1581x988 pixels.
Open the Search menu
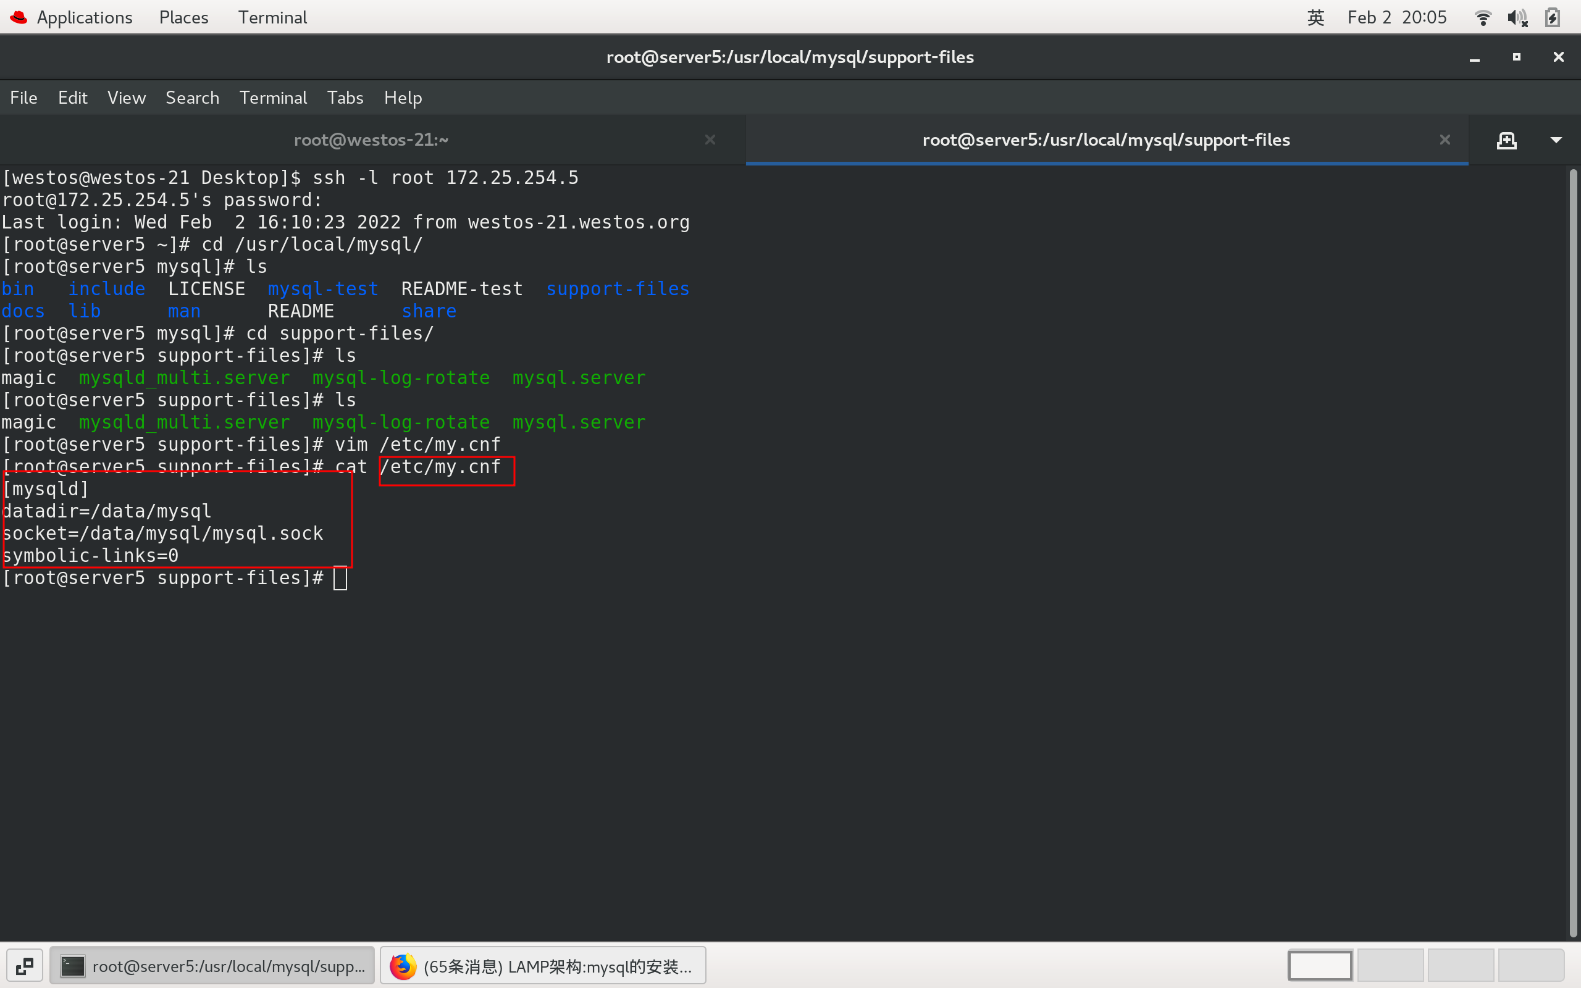(192, 98)
